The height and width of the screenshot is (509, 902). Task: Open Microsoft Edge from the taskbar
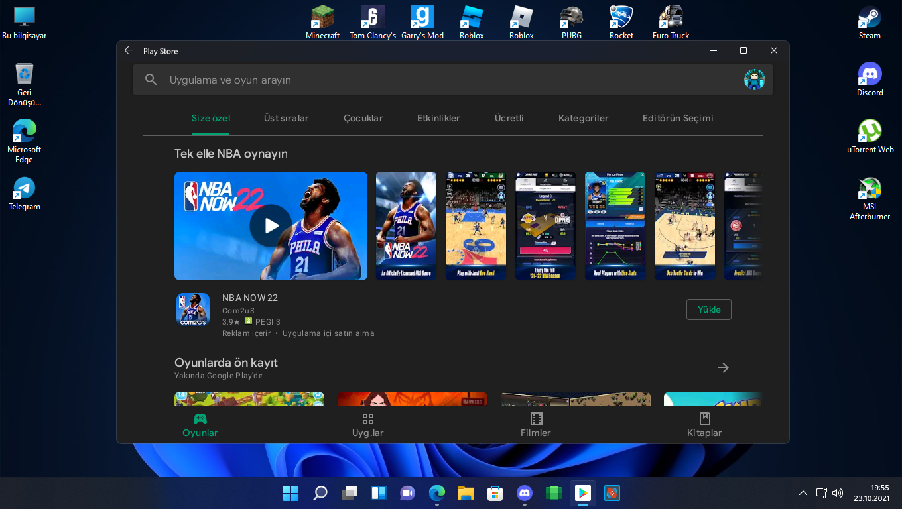[436, 493]
